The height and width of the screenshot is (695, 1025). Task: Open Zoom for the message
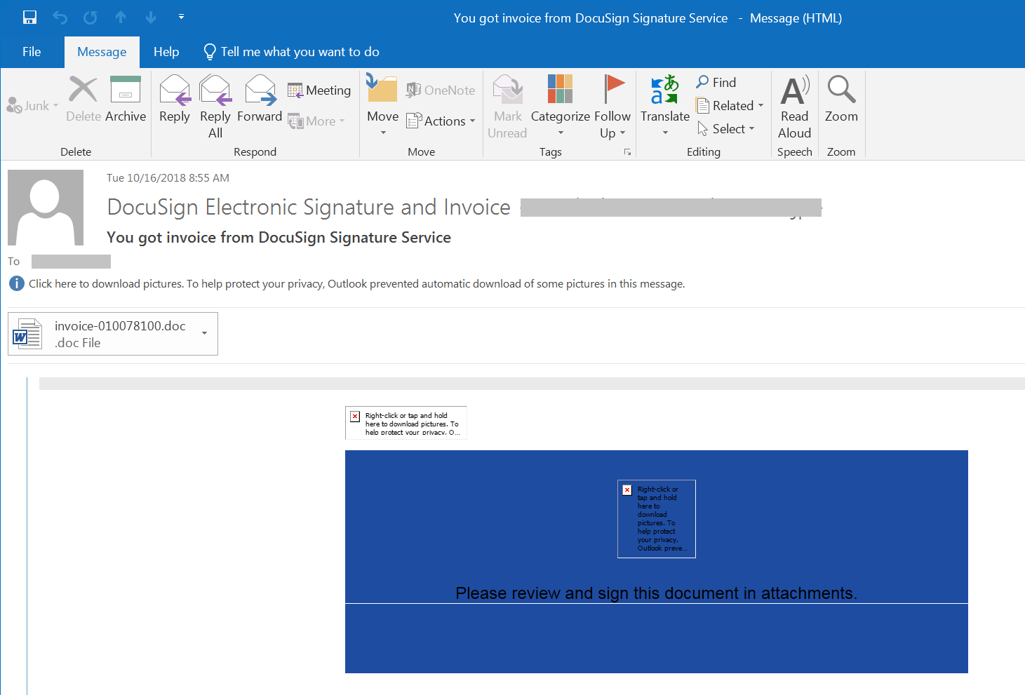tap(841, 100)
